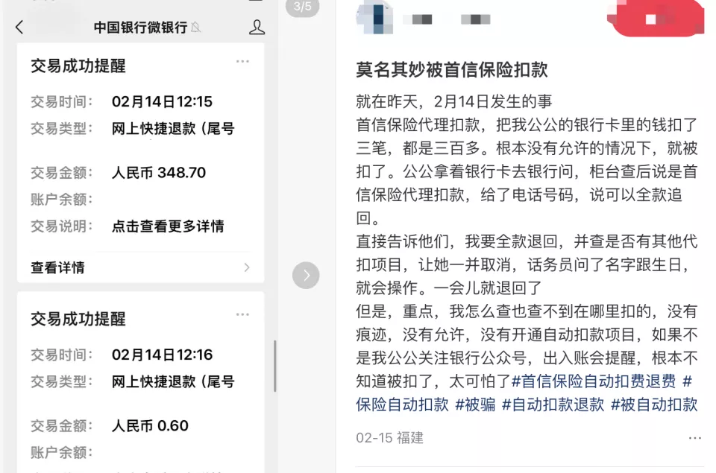Click the post title 莫名其妙被首信保险扣款
Screen dimensions: 716x473
tap(452, 69)
